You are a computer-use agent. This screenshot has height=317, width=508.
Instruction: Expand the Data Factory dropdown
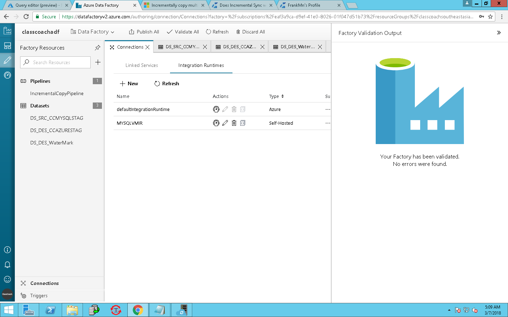(92, 32)
